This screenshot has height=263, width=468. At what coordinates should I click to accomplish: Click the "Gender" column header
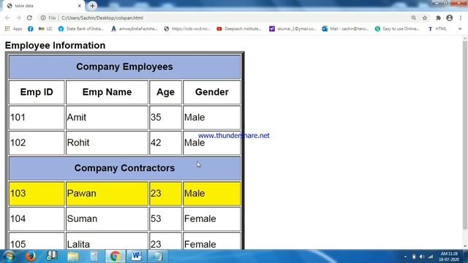pyautogui.click(x=211, y=92)
